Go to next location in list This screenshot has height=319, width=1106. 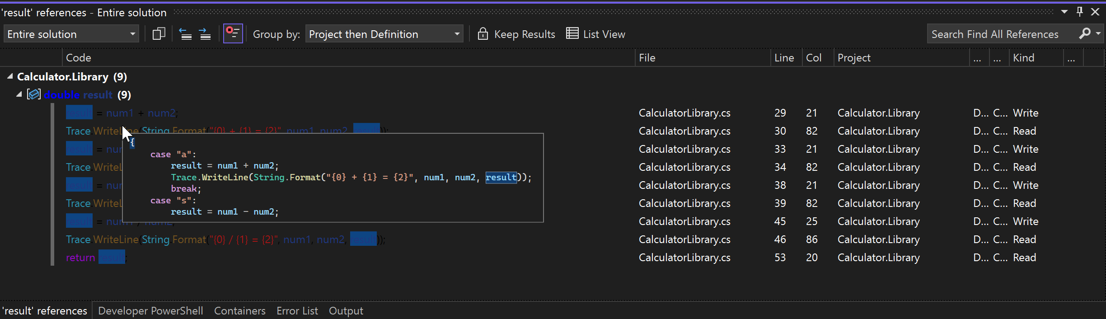pyautogui.click(x=205, y=34)
